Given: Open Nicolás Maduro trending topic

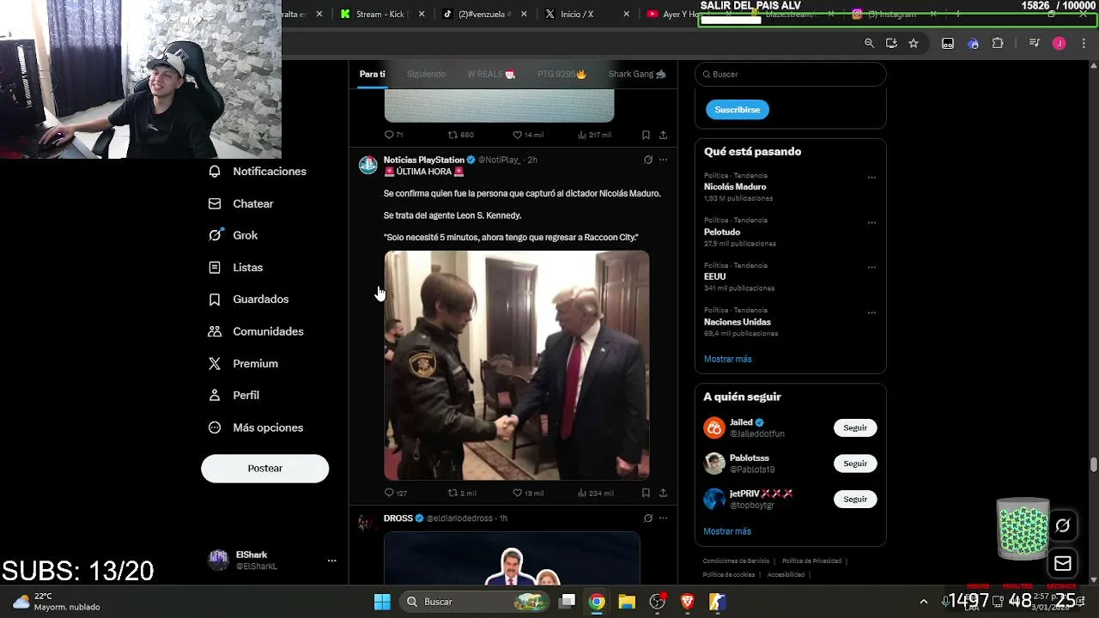Looking at the screenshot, I should pyautogui.click(x=735, y=186).
